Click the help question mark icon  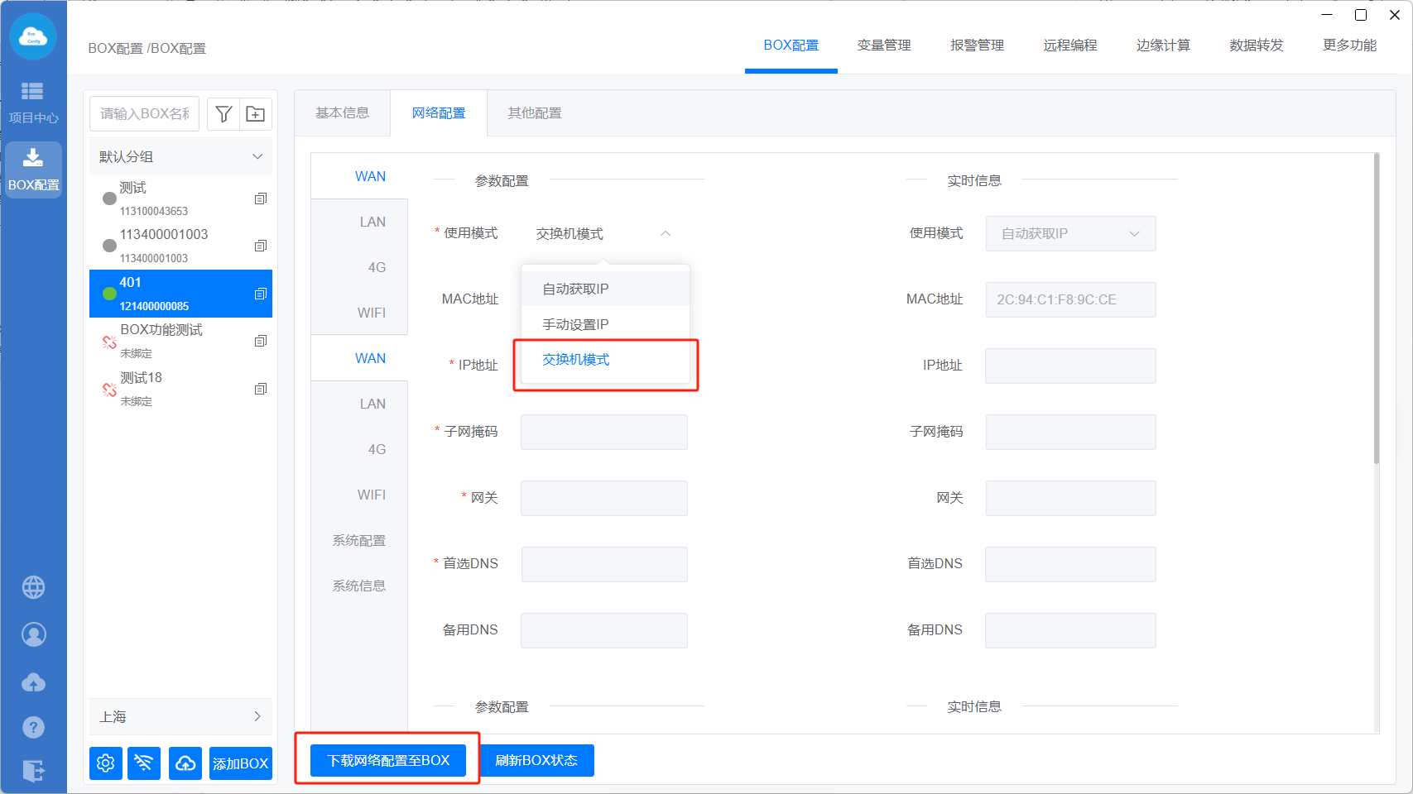33,727
